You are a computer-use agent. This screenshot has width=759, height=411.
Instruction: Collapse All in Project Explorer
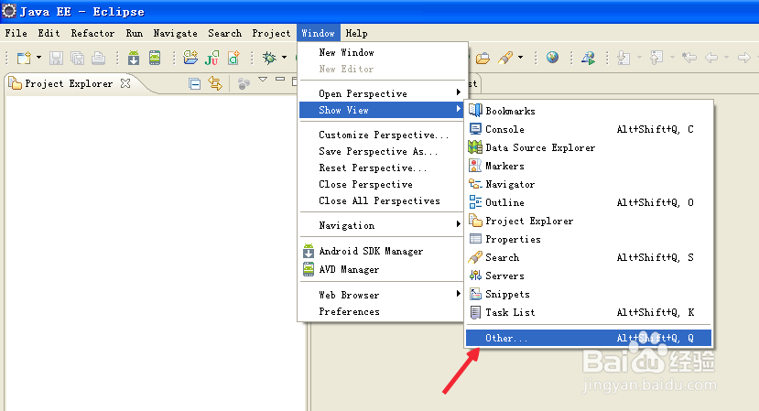pos(195,84)
